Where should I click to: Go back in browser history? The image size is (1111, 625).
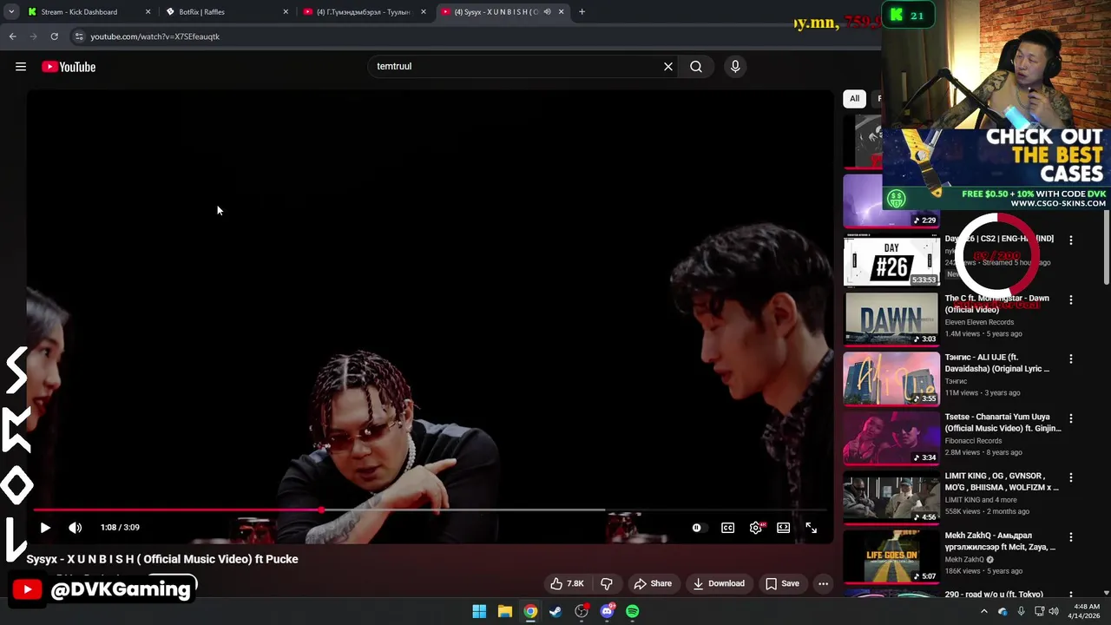pyautogui.click(x=12, y=36)
